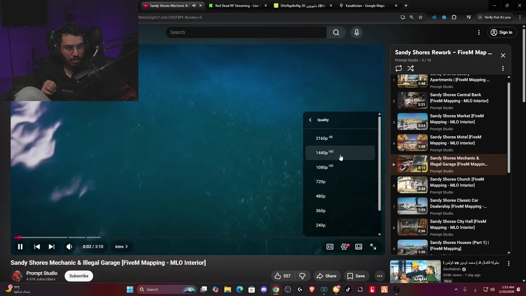This screenshot has width=526, height=296.
Task: Switch to Red Dead RP Streaming tab
Action: coord(238,6)
